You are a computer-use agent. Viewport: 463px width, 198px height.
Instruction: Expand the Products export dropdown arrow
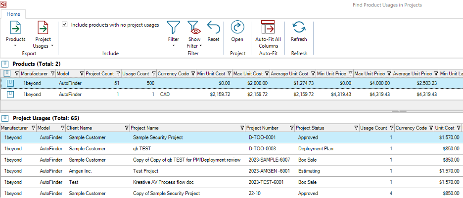pos(15,45)
